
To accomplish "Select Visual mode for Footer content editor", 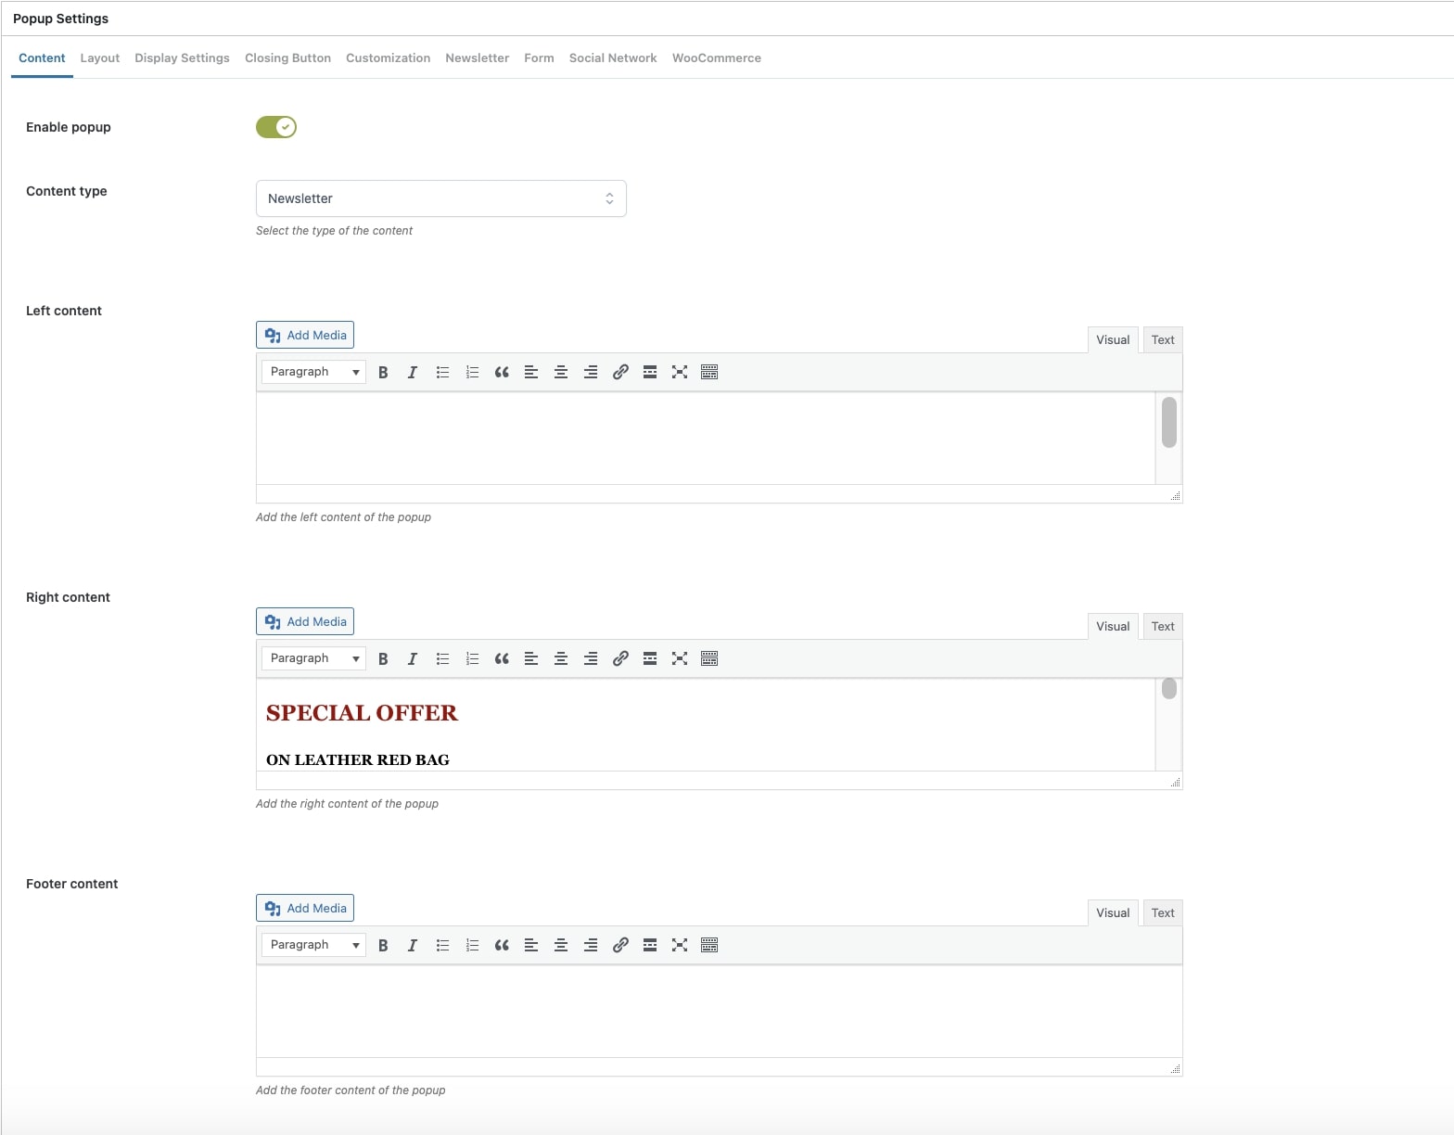I will tap(1113, 913).
